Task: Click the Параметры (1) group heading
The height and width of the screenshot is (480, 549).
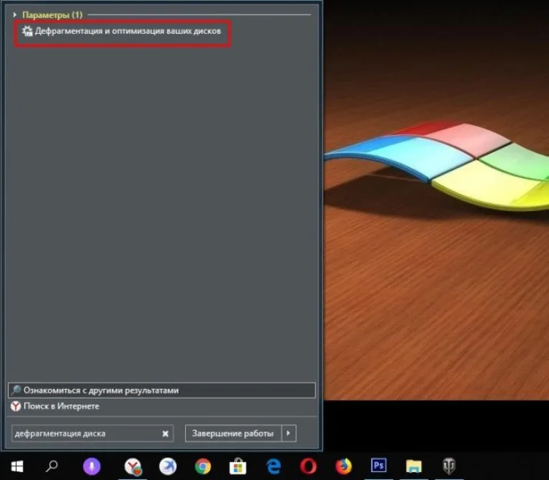Action: pyautogui.click(x=52, y=15)
